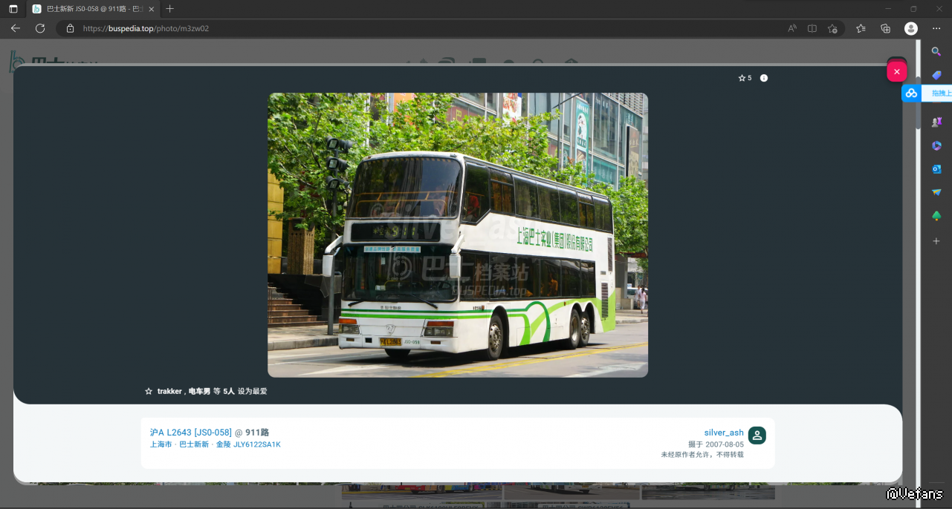Open the 金陵 JLY6122SA1K model link
The image size is (952, 509).
[x=248, y=444]
